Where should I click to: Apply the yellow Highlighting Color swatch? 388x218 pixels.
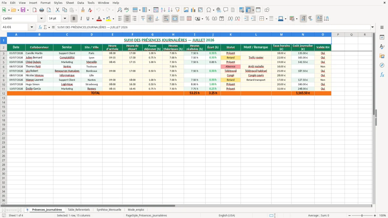[x=108, y=19]
